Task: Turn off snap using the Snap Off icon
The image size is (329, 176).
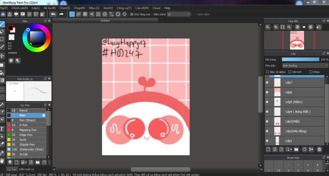Action: tap(72, 14)
